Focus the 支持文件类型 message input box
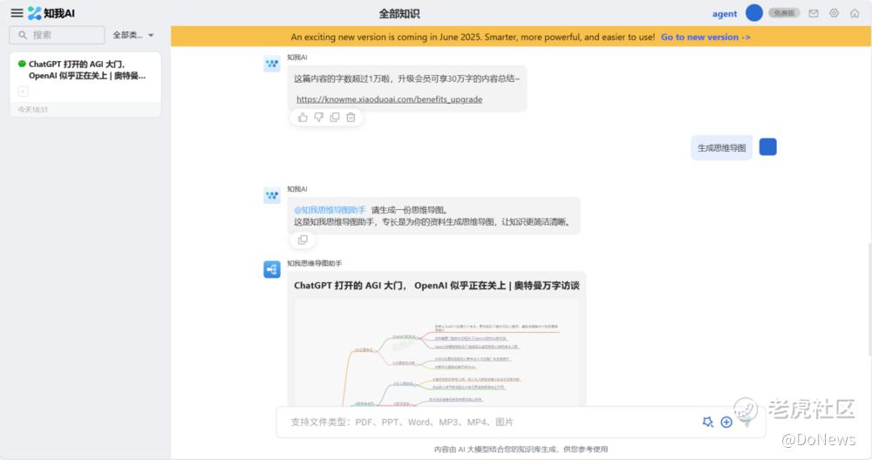Screen dimensions: 872x460 [521, 423]
